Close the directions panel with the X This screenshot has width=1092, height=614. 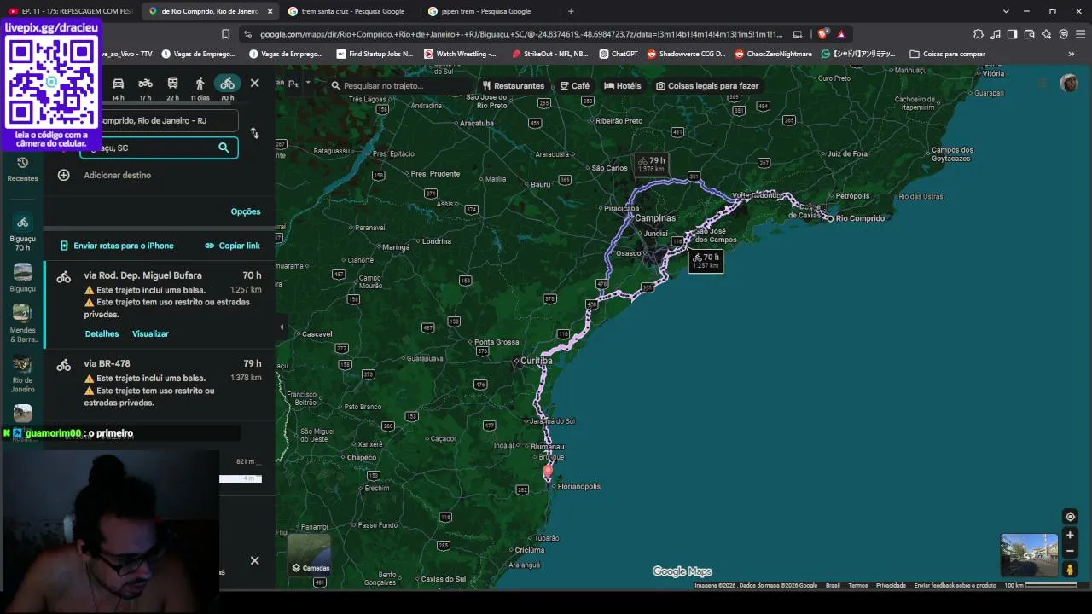click(254, 84)
